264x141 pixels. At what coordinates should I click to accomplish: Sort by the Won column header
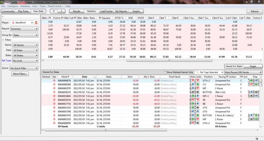[x=130, y=77]
